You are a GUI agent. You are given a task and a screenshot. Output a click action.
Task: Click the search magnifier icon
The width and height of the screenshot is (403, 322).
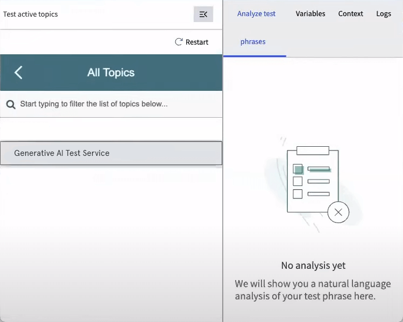coord(11,104)
